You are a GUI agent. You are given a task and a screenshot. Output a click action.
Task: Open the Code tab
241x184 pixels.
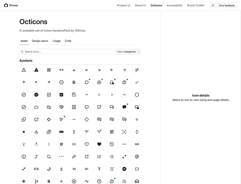pos(68,41)
